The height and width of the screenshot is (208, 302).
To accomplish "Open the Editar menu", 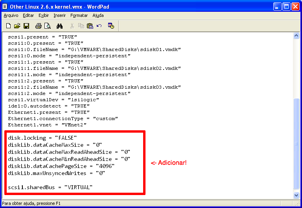I will [28, 15].
